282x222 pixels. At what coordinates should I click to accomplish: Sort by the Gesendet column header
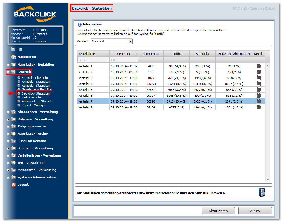pos(124,54)
